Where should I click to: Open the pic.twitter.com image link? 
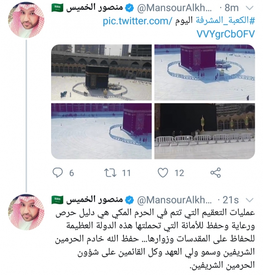(x=178, y=27)
